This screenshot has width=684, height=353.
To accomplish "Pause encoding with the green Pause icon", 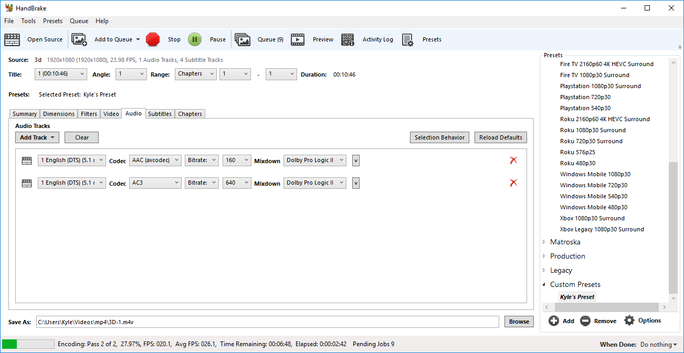I will 195,39.
